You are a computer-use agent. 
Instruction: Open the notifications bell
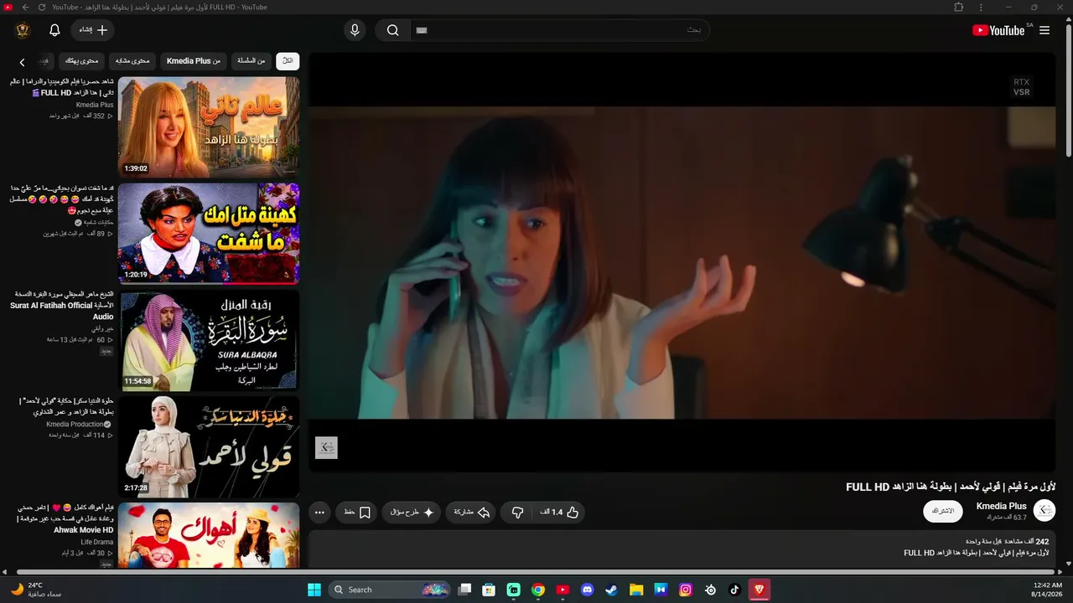coord(54,30)
